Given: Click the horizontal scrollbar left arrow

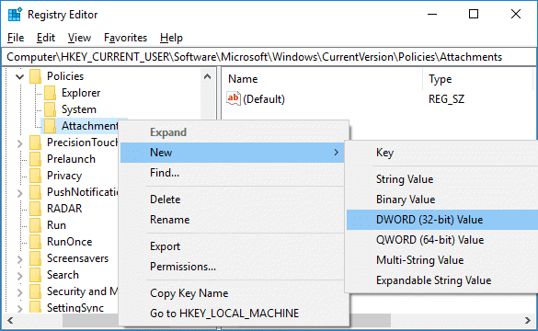Looking at the screenshot, I should pos(10,320).
